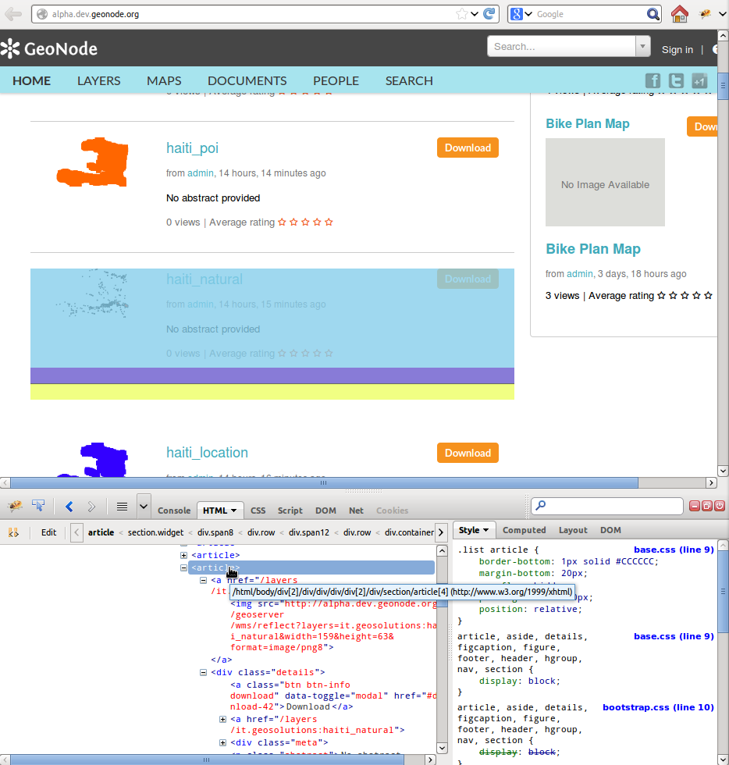The width and height of the screenshot is (729, 765).
Task: Go forward in Firebug panel history
Action: (x=91, y=507)
